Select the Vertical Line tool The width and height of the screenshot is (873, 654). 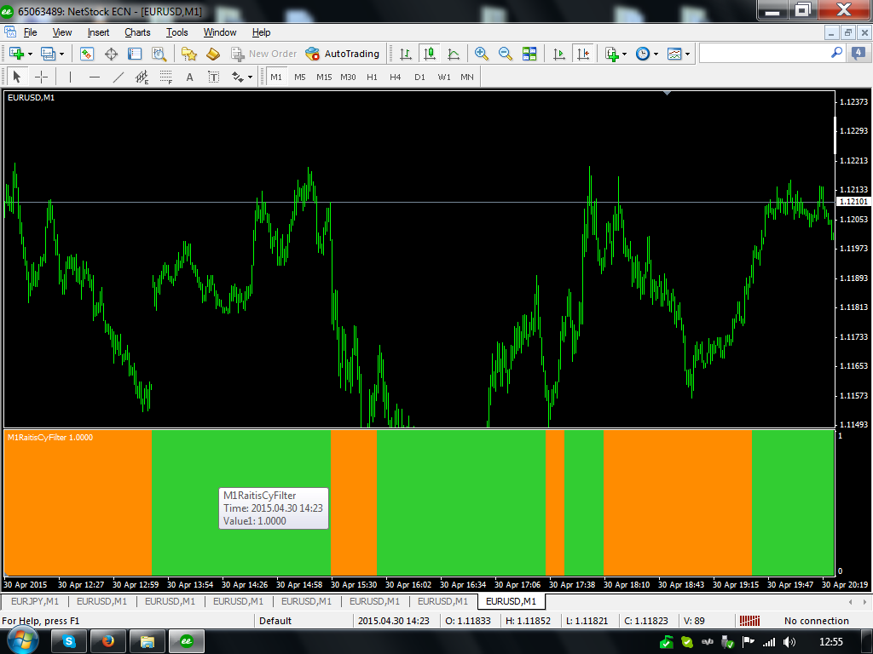click(70, 77)
